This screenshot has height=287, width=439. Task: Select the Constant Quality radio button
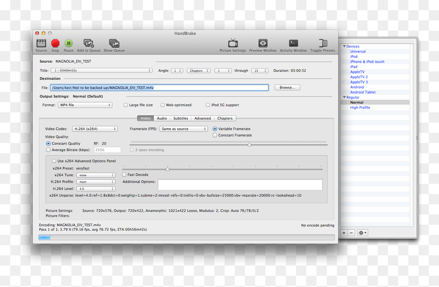pos(48,143)
